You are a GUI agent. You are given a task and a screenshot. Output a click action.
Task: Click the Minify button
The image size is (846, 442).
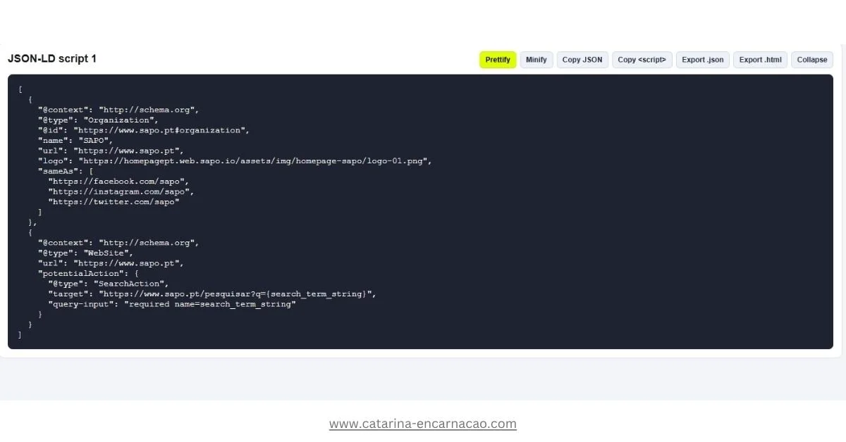click(537, 60)
